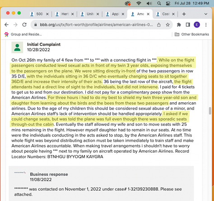The height and width of the screenshot is (201, 214).
Task: Click the record locator "BTNHGU BYYOQM KAYGRA" text
Action: pos(75,157)
